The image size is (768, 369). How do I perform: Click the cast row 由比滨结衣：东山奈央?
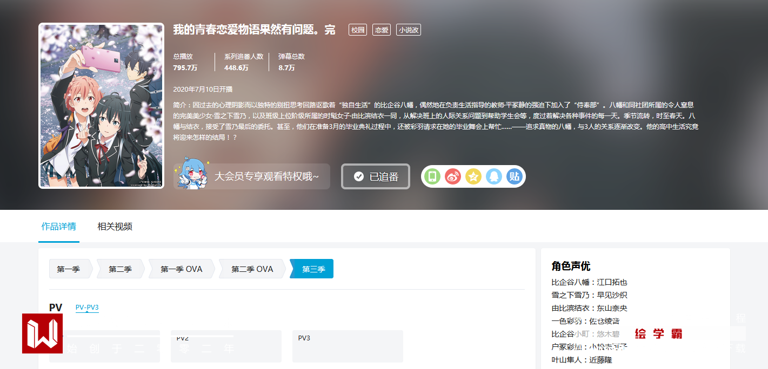pos(589,308)
